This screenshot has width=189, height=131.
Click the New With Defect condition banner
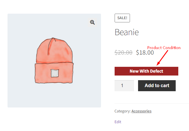pos(146,71)
